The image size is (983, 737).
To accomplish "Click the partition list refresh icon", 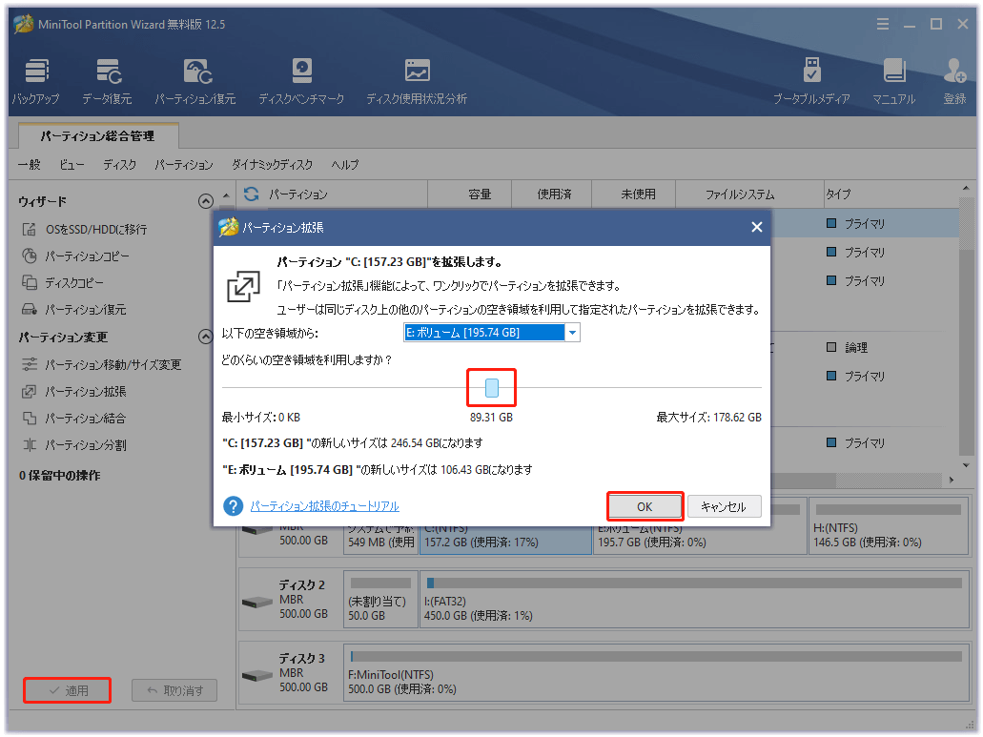I will (x=252, y=194).
